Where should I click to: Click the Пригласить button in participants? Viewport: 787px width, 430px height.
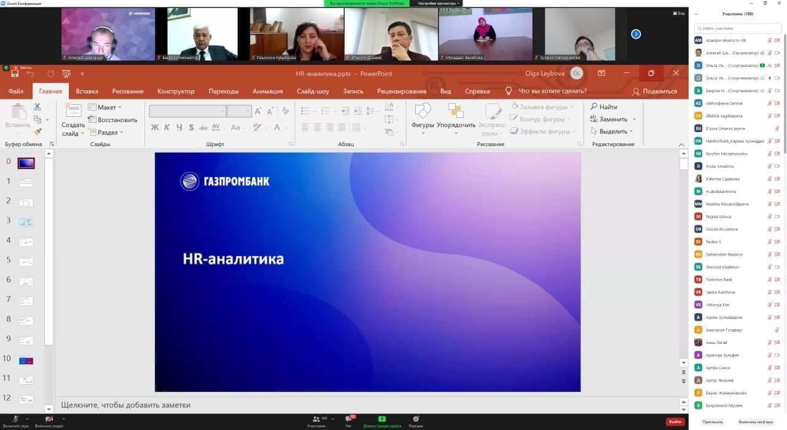pyautogui.click(x=713, y=422)
